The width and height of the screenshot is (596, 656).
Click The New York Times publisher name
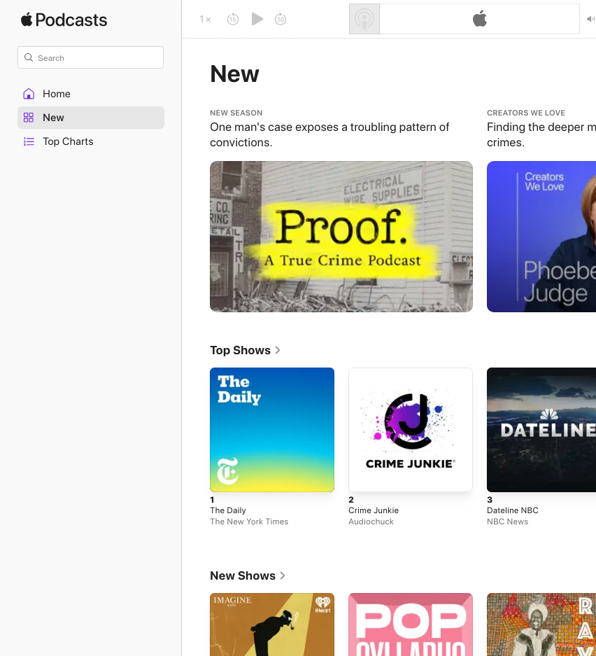249,522
